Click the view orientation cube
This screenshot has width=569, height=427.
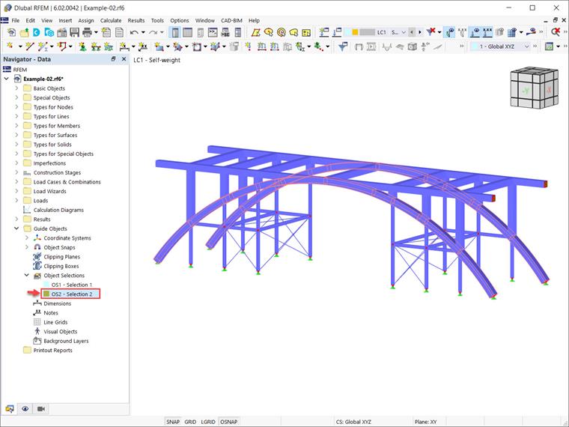point(534,87)
